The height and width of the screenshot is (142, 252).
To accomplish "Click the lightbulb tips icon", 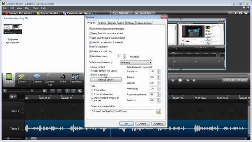I will [x=244, y=8].
